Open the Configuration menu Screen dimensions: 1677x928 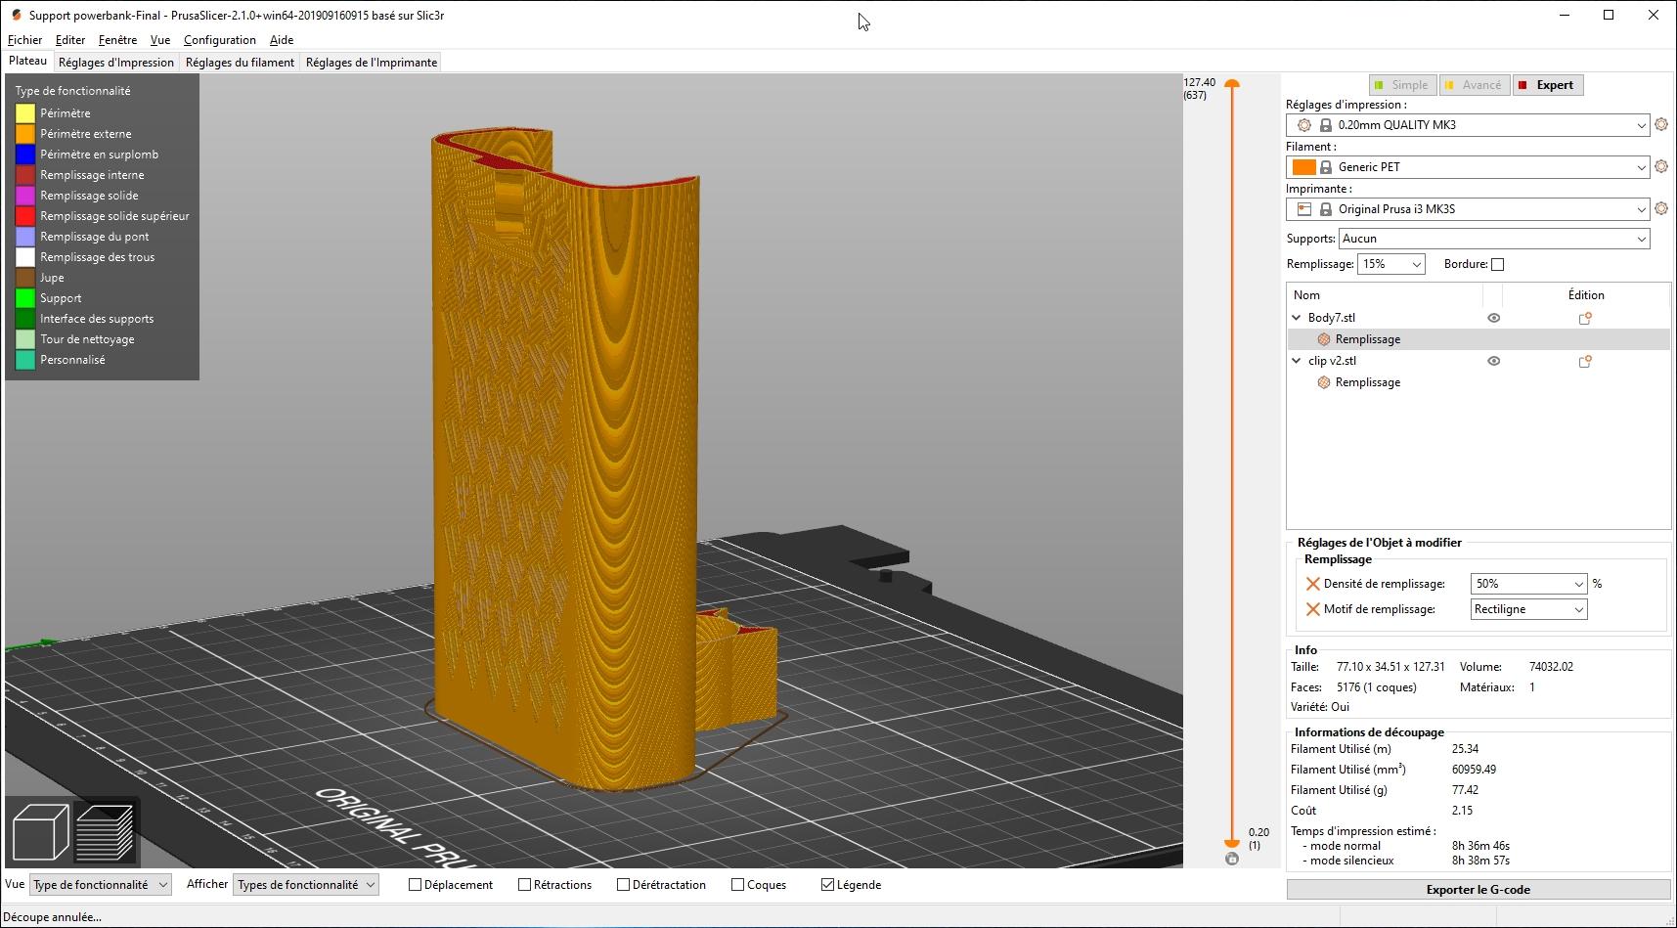[x=219, y=40]
